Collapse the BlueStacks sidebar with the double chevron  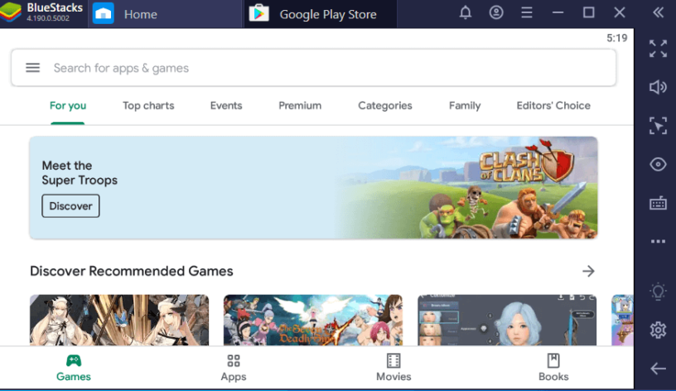658,12
